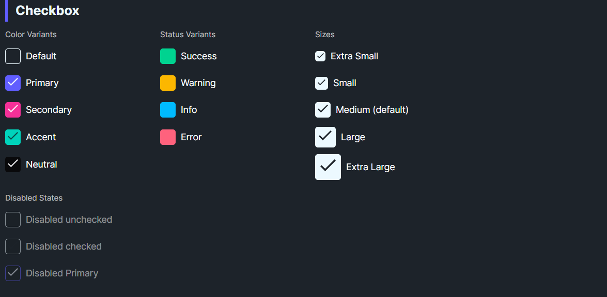Screen dimensions: 607x297
Task: Uncheck the Success status checkbox
Action: pos(167,56)
